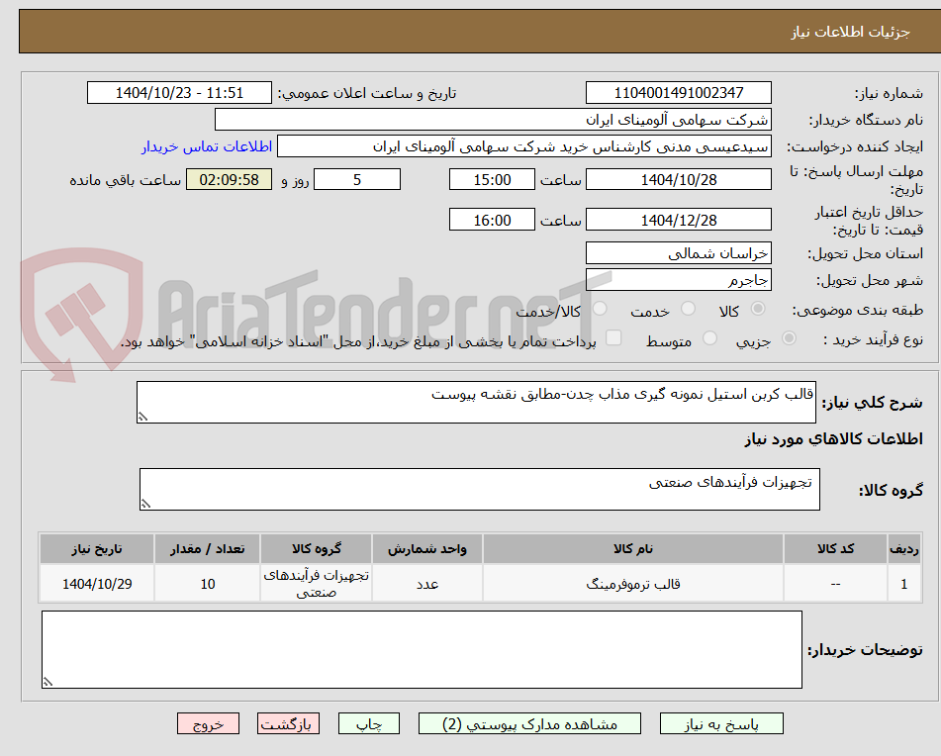Click the table group cell تجهیزات فرآیندهای صنعتی

pos(317,583)
